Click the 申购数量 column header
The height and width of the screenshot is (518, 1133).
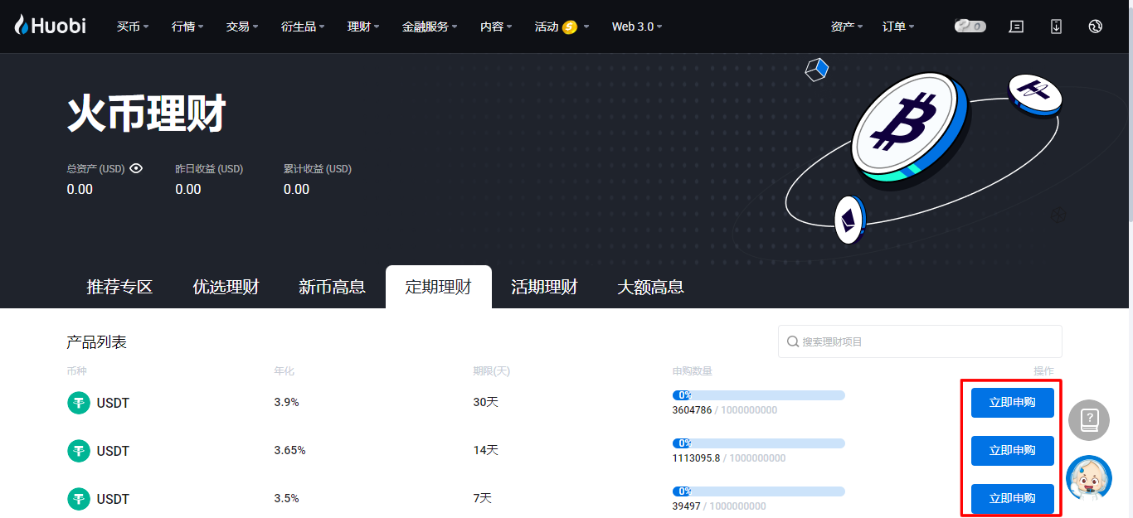click(693, 371)
